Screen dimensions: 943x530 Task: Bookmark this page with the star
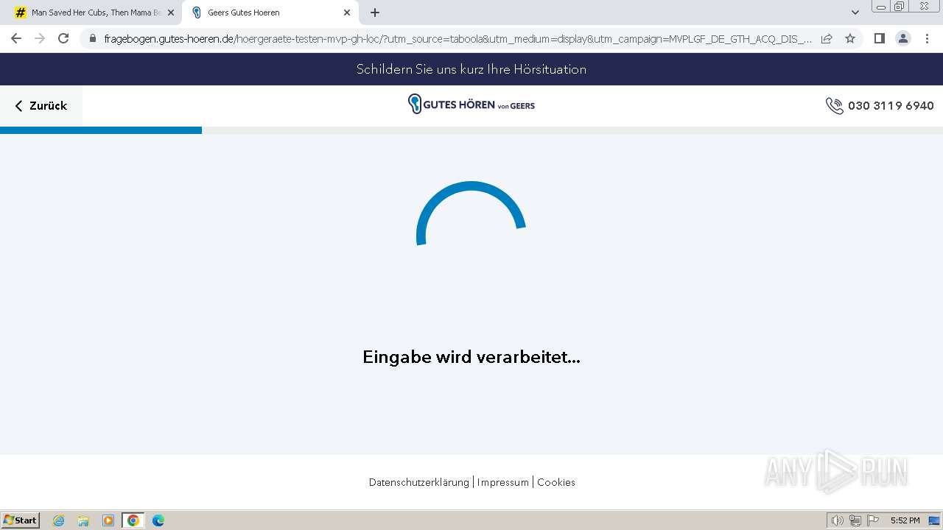850,39
